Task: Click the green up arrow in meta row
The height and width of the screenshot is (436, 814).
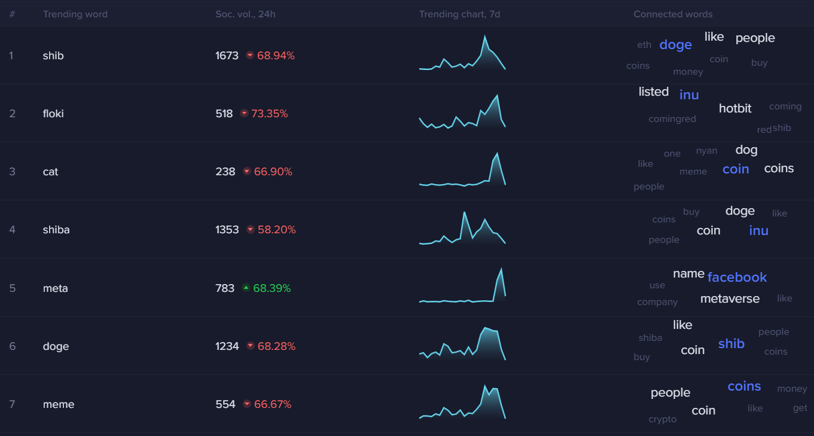Action: click(x=246, y=288)
